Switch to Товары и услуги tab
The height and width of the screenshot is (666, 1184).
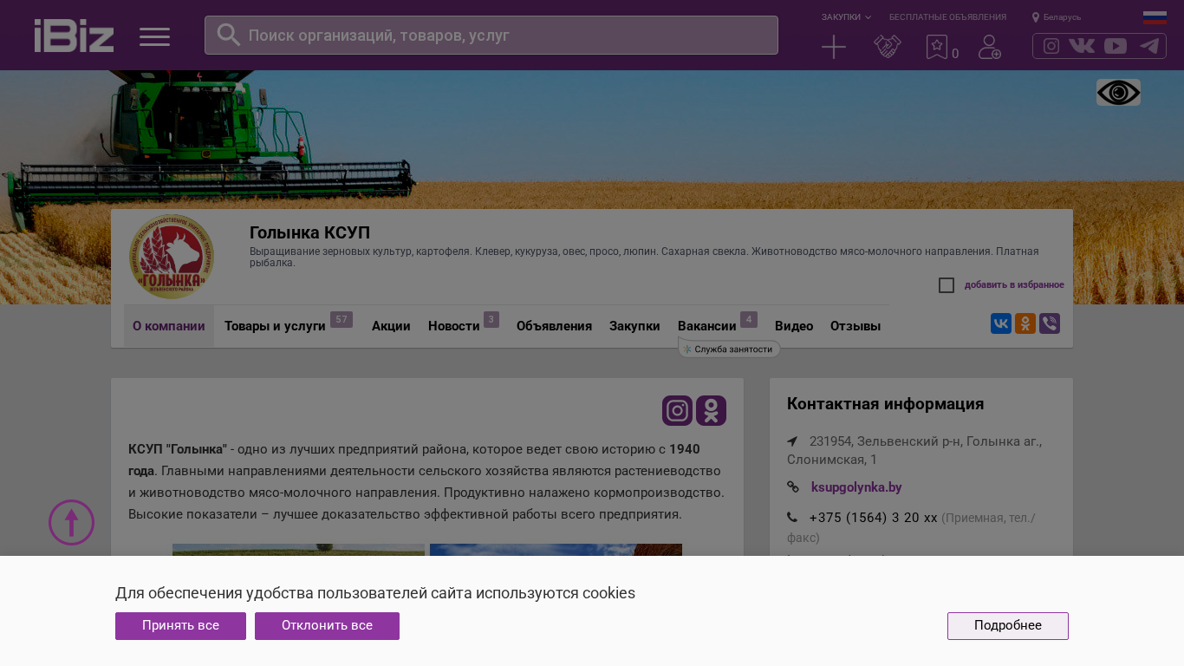(275, 326)
